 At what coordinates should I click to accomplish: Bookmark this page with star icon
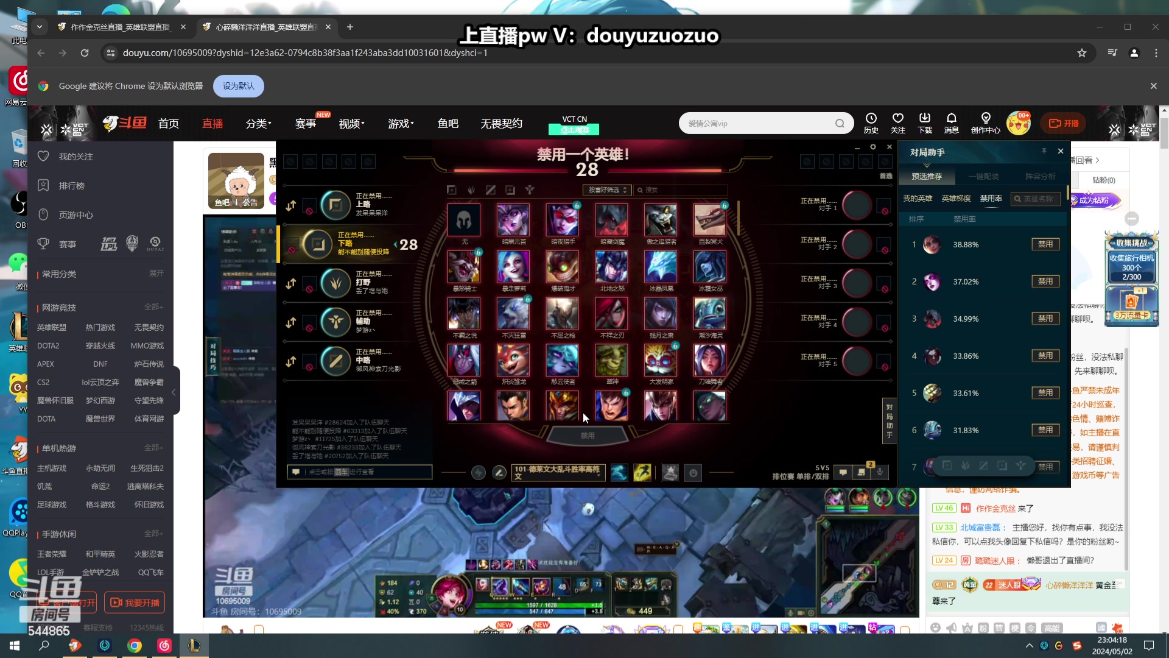1082,53
